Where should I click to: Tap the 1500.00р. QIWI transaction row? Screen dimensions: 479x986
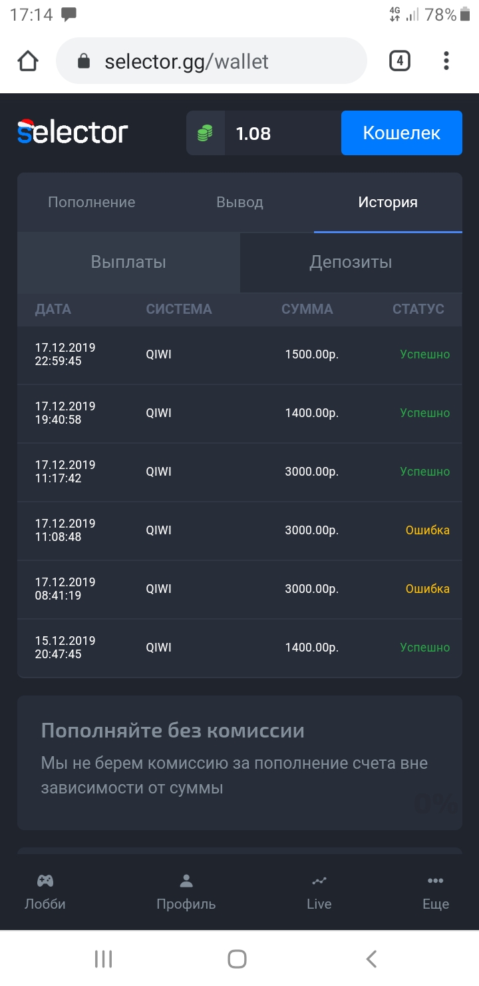tap(239, 354)
